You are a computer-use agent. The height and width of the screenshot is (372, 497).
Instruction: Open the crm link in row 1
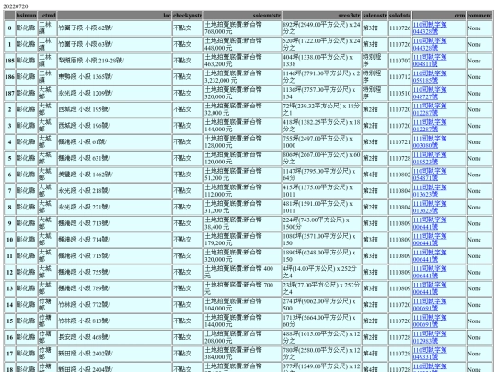[x=430, y=44]
